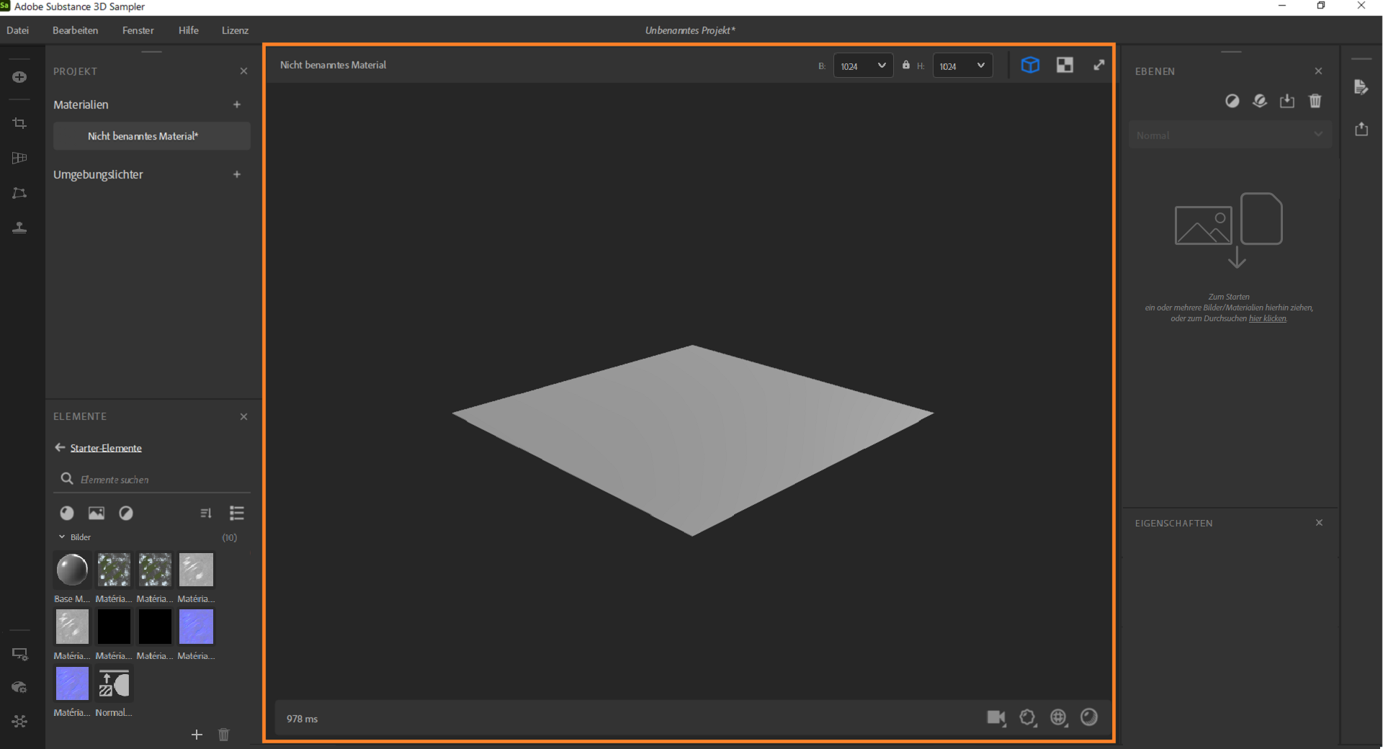Close the Ebenen panel

coord(1318,71)
